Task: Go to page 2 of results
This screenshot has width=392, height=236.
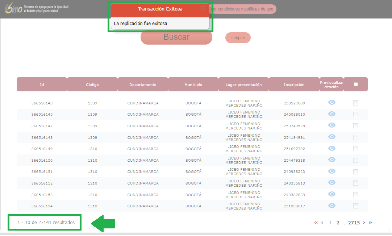Action: click(338, 223)
